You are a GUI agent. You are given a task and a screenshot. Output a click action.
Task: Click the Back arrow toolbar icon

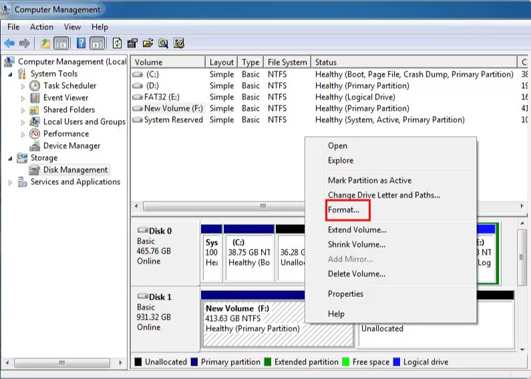tap(9, 43)
